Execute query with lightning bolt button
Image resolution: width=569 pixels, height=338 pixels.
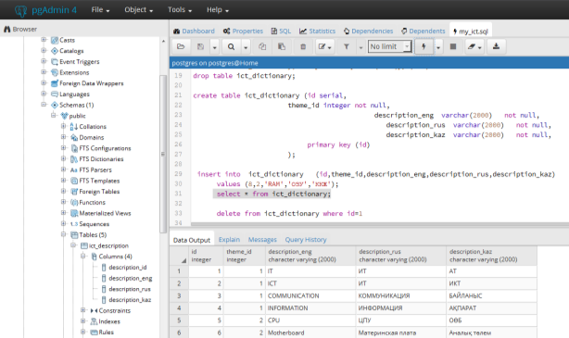tap(424, 46)
